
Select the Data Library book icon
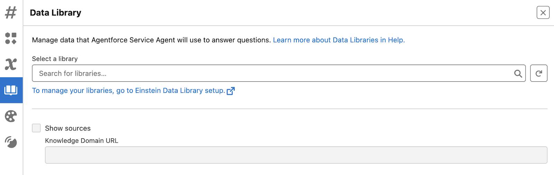11,90
